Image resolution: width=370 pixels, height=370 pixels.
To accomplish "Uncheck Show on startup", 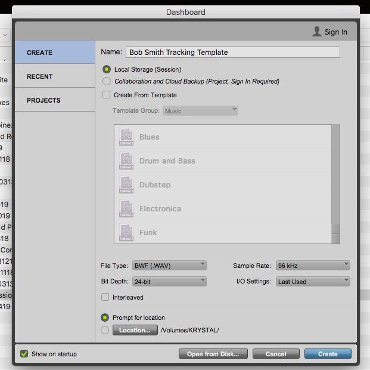I will (x=24, y=354).
